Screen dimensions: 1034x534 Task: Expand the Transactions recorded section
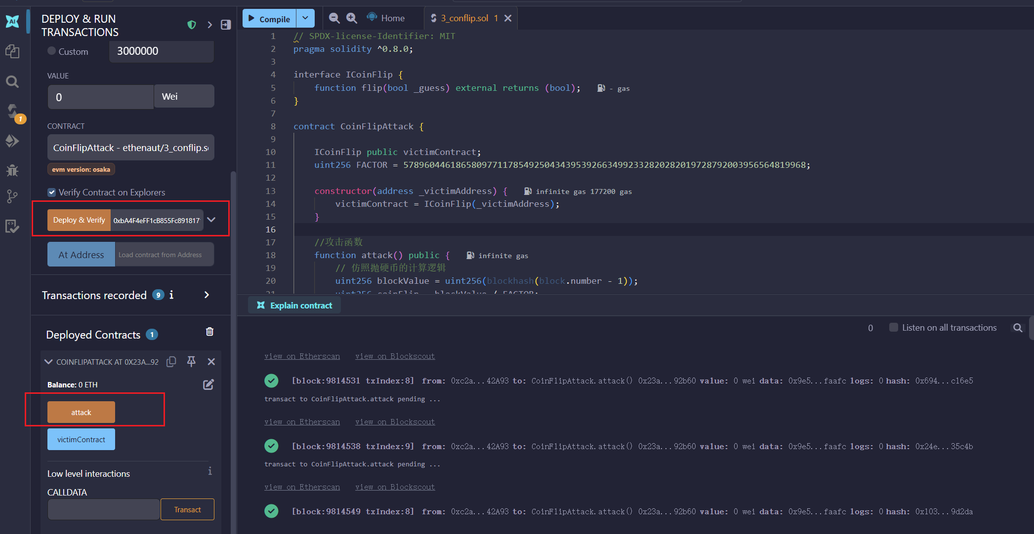point(207,295)
